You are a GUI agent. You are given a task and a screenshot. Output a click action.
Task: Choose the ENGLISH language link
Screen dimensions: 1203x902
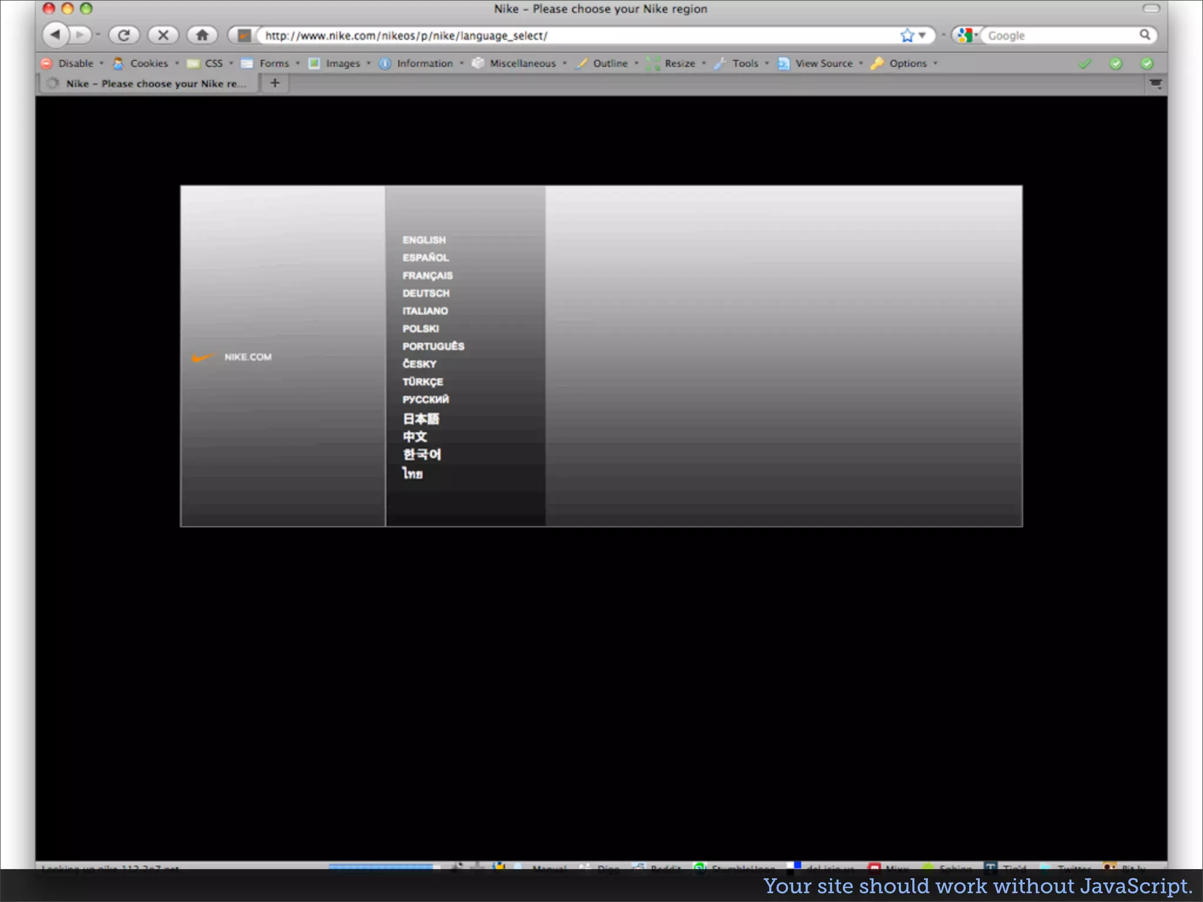[x=424, y=240]
